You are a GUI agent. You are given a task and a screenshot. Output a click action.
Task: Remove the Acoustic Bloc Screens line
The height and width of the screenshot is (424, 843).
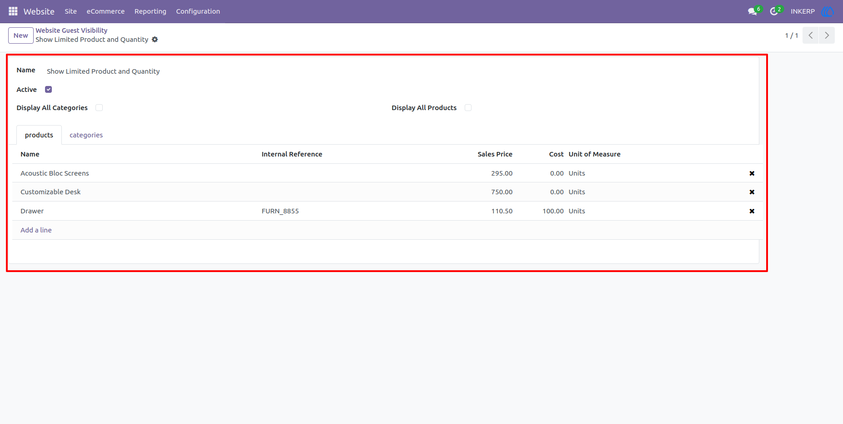(x=752, y=173)
